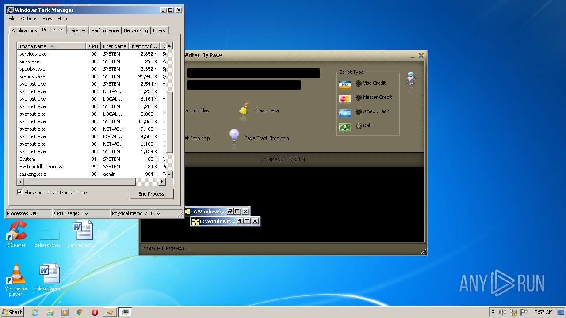Click the process list scroll-up arrow
566x318 pixels.
pyautogui.click(x=169, y=46)
